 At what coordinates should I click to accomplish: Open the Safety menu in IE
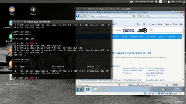[168, 24]
